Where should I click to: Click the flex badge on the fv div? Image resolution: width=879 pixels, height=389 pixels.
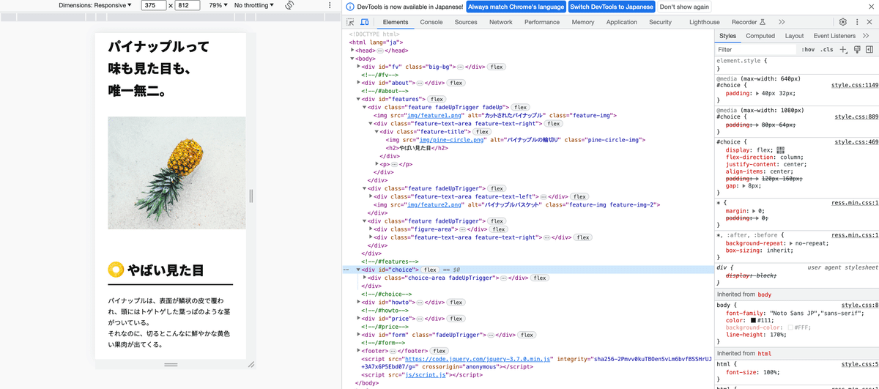click(x=497, y=67)
